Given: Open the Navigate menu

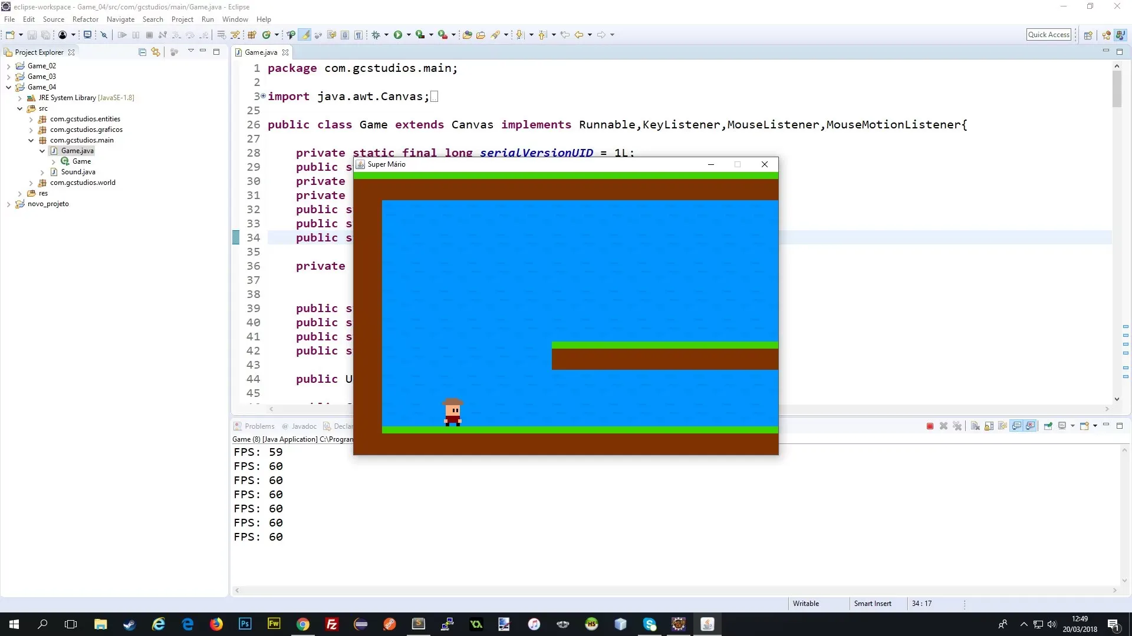Looking at the screenshot, I should [120, 19].
